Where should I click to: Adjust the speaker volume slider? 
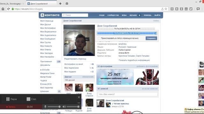(73, 107)
